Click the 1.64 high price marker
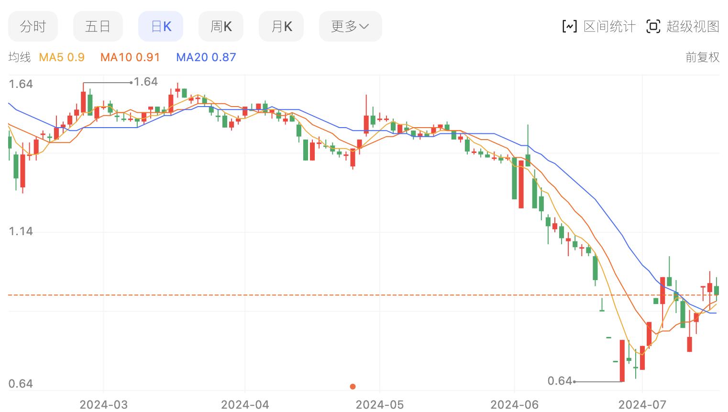 [x=145, y=82]
